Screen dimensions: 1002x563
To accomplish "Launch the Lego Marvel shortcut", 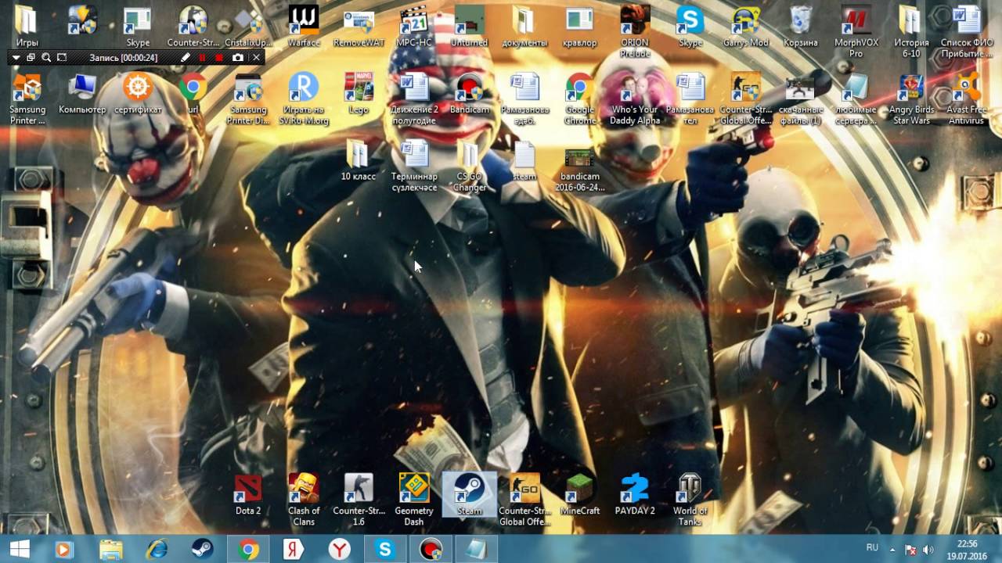I will (359, 94).
